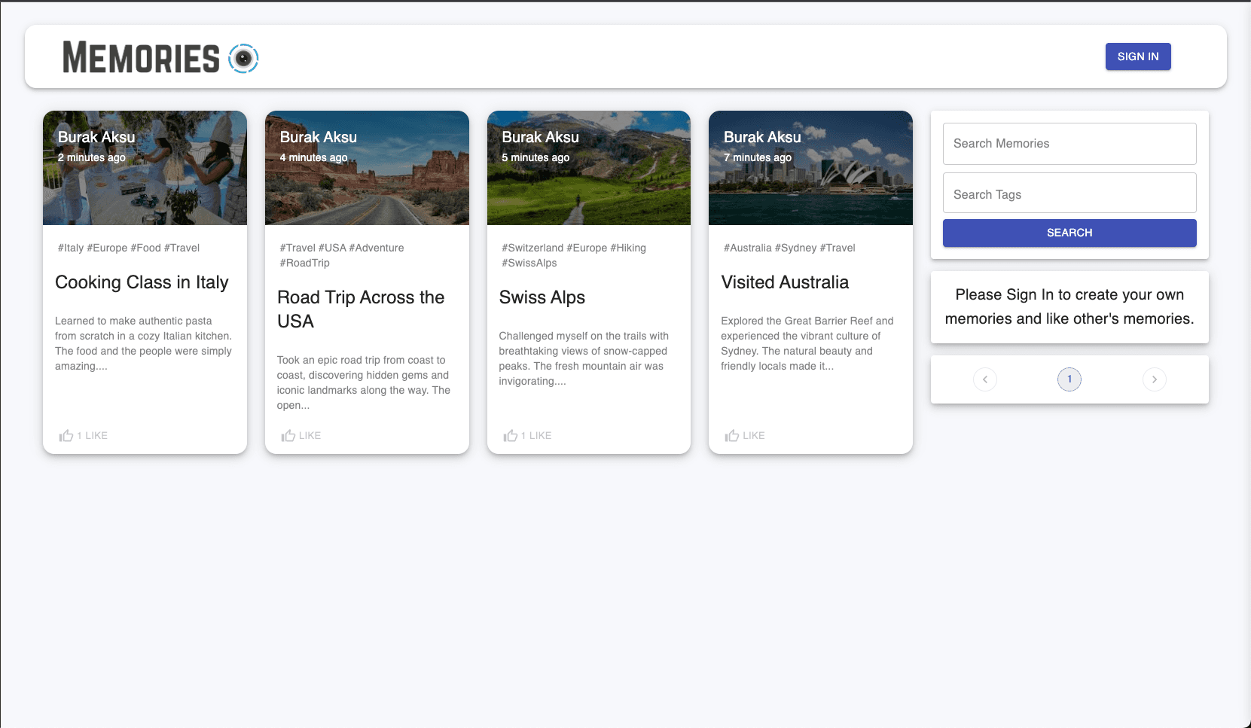Go to previous page arrow
Screen dimensions: 1251x728
(x=984, y=379)
